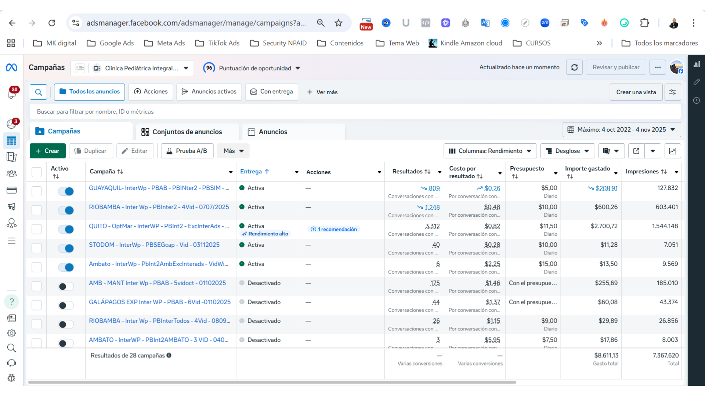Open the help question mark icon
The height and width of the screenshot is (396, 705).
11,302
